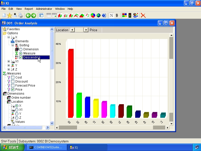Image resolution: width=201 pixels, height=151 pixels.
Task: Check the Forecast Price checkbox
Action: coord(13,86)
